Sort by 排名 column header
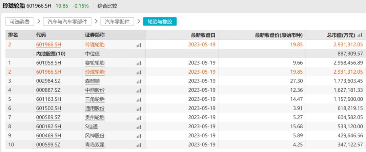366x152 pixels. click(x=13, y=35)
